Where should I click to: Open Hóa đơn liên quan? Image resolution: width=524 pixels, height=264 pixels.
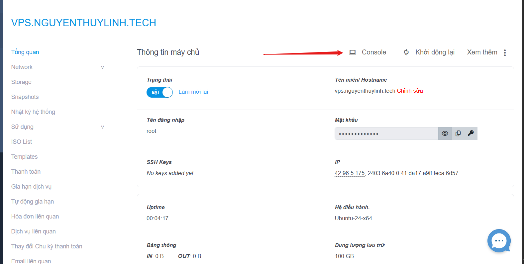[x=35, y=217]
